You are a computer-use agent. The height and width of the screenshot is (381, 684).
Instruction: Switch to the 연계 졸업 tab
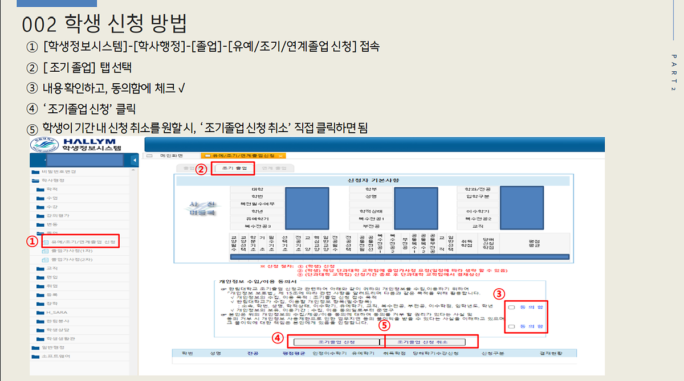click(274, 169)
